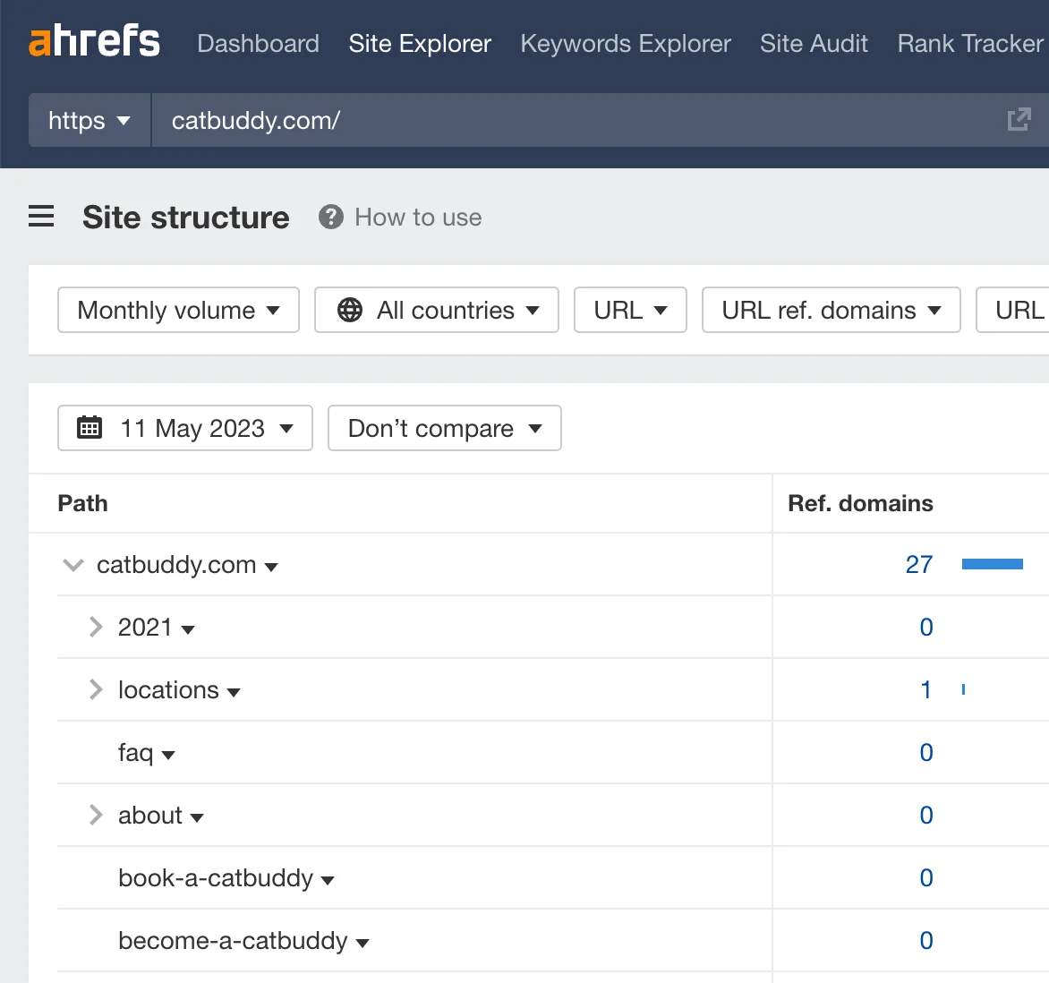Open the faq path menu

[x=168, y=756]
